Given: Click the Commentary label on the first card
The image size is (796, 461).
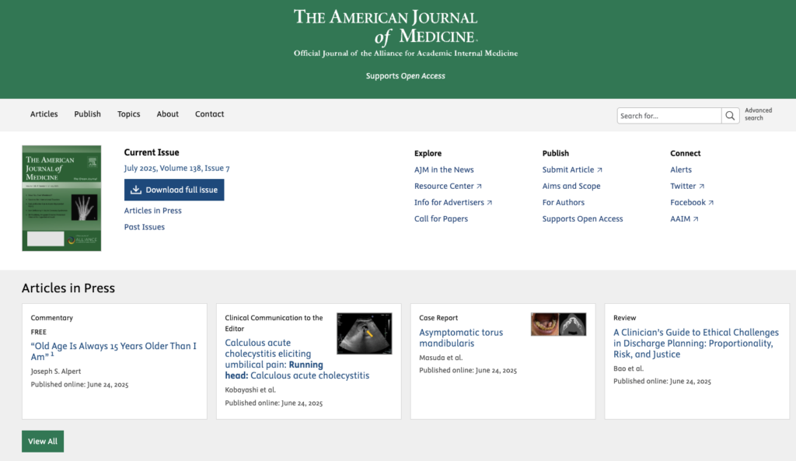Looking at the screenshot, I should click(52, 318).
